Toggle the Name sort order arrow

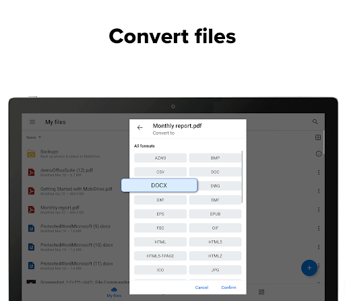40,137
